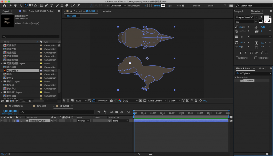Click the snapshot camera icon in viewer
The image size is (273, 156).
(111, 101)
